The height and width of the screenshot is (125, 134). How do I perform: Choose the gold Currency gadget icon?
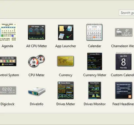click(x=66, y=61)
